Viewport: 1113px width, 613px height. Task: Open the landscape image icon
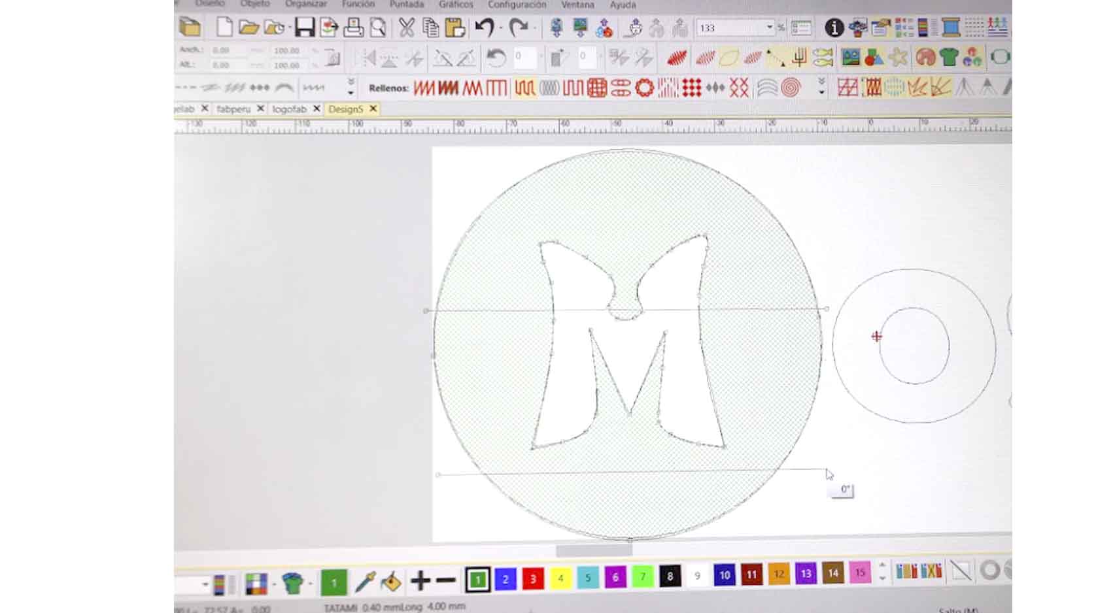pyautogui.click(x=851, y=58)
